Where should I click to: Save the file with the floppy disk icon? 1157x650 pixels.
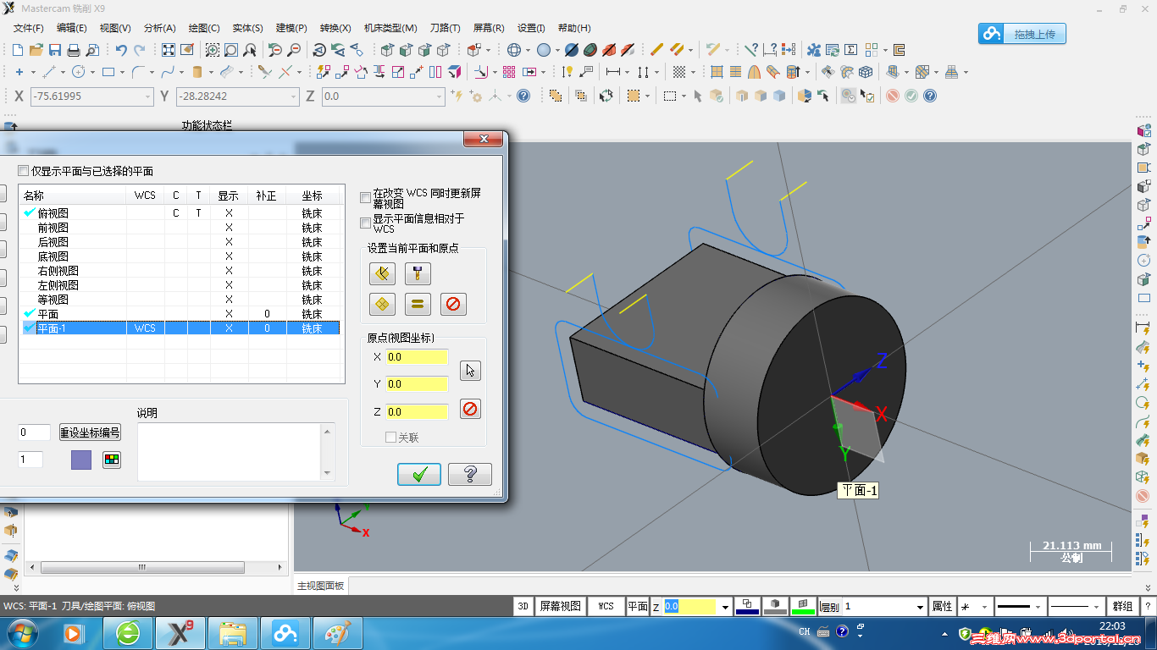coord(55,50)
